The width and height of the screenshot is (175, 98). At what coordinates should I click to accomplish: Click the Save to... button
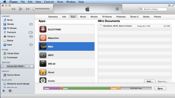point(163,81)
